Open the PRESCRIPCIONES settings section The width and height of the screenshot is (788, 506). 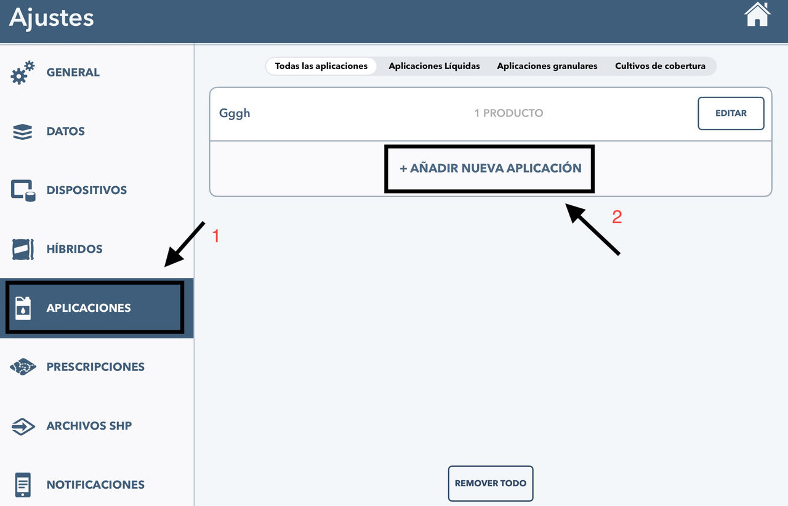97,367
